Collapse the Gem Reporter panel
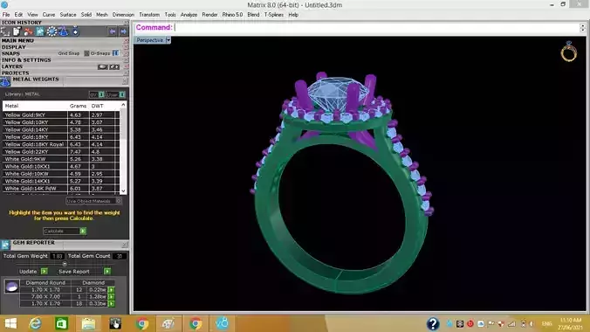The image size is (590, 332). point(125,245)
